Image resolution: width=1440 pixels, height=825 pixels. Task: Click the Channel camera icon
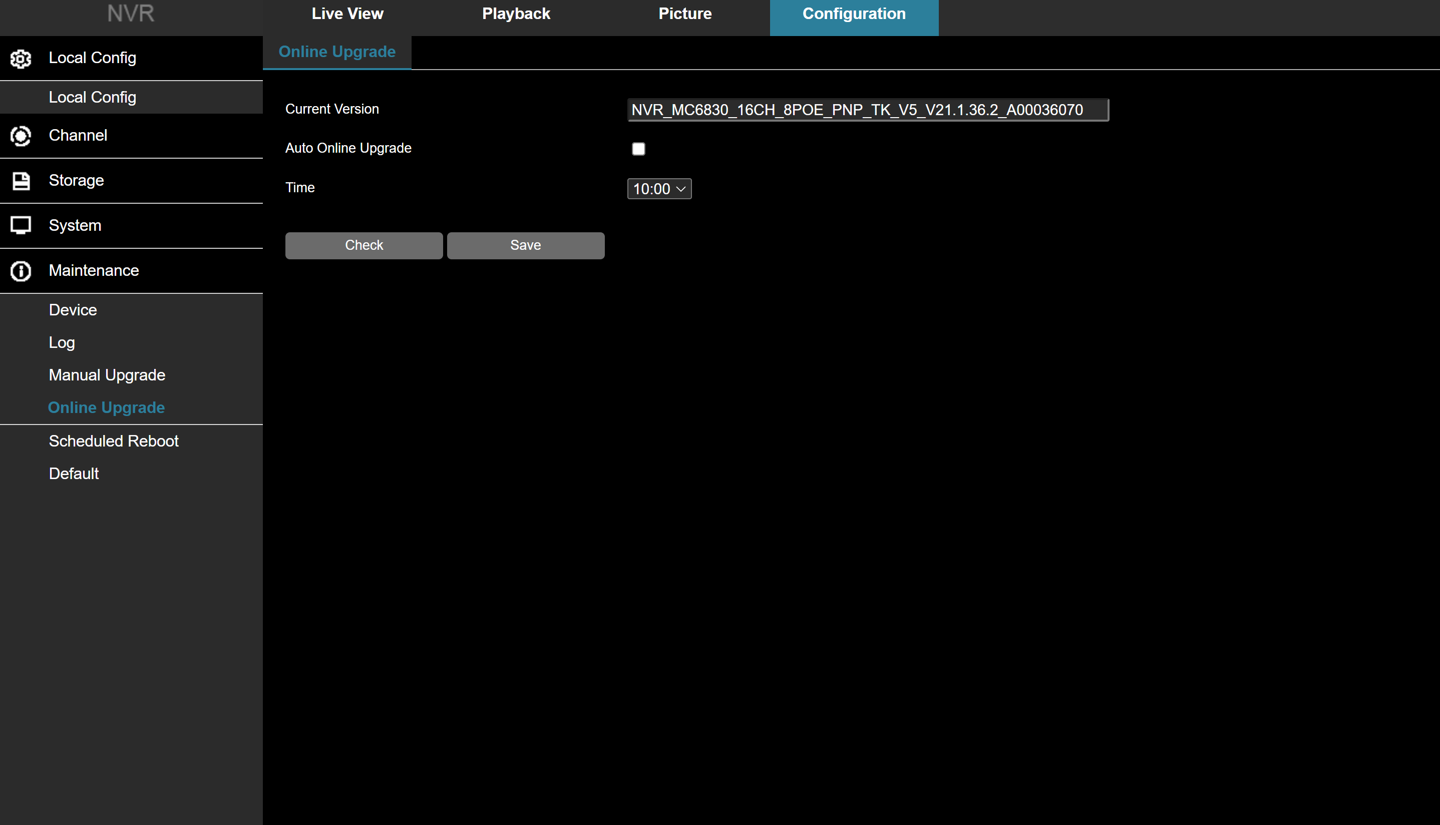[21, 136]
